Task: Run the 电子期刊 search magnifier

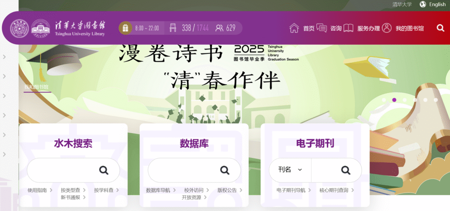Action: (345, 170)
